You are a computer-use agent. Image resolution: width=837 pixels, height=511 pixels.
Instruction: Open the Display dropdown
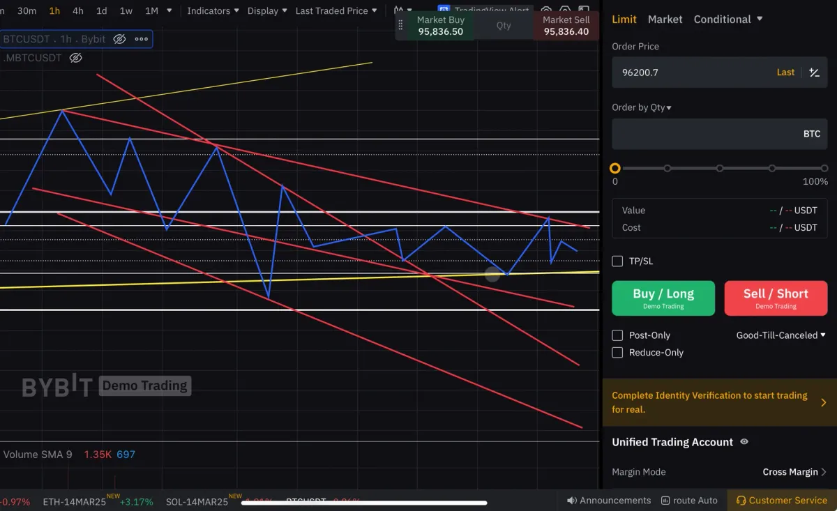point(267,10)
